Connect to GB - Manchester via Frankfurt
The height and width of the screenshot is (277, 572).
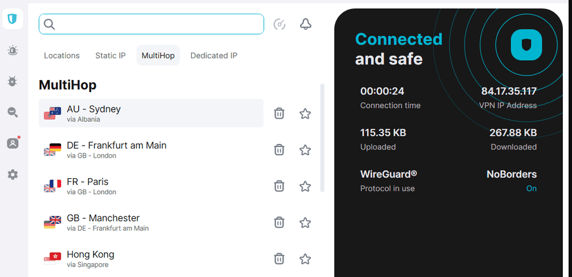click(x=151, y=222)
